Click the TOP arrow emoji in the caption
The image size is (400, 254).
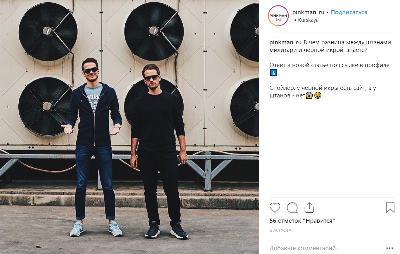[273, 73]
